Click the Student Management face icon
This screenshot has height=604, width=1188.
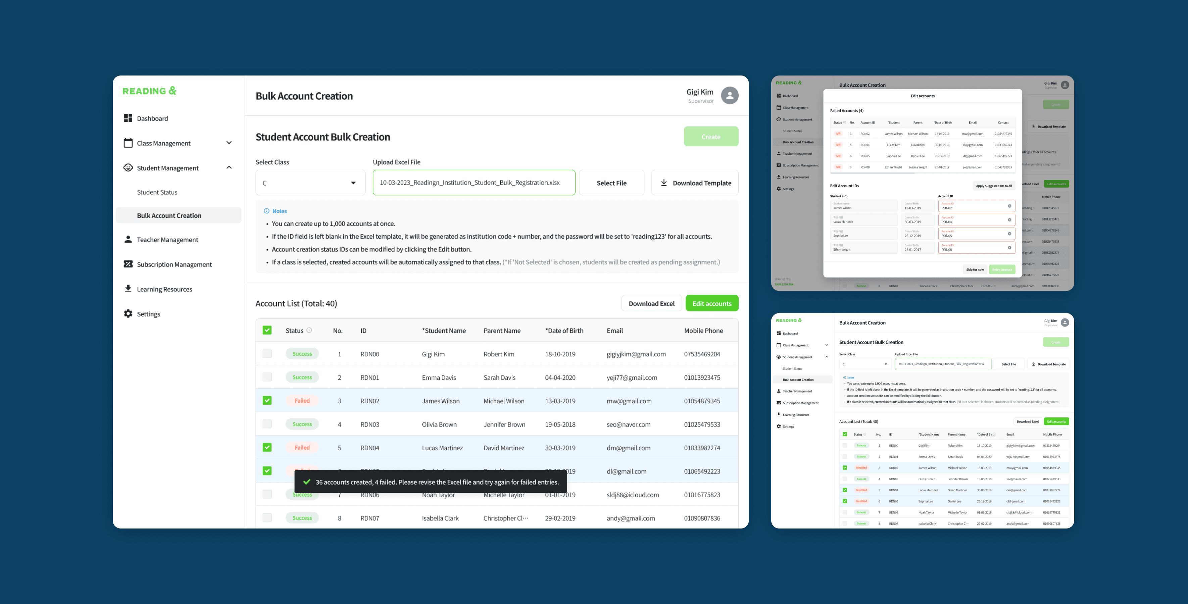[x=128, y=167]
